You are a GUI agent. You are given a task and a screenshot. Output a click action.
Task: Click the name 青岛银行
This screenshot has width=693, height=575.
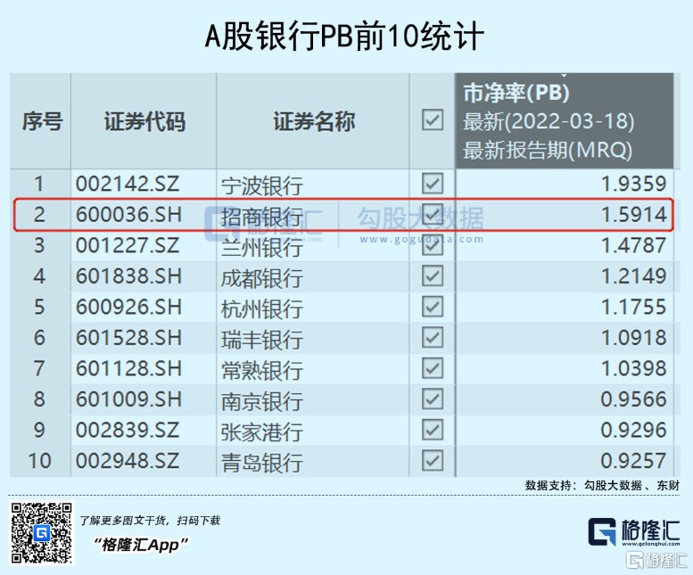tap(261, 464)
